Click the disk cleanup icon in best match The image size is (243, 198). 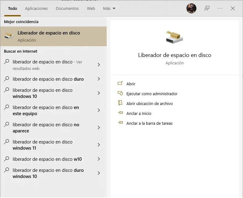point(9,36)
